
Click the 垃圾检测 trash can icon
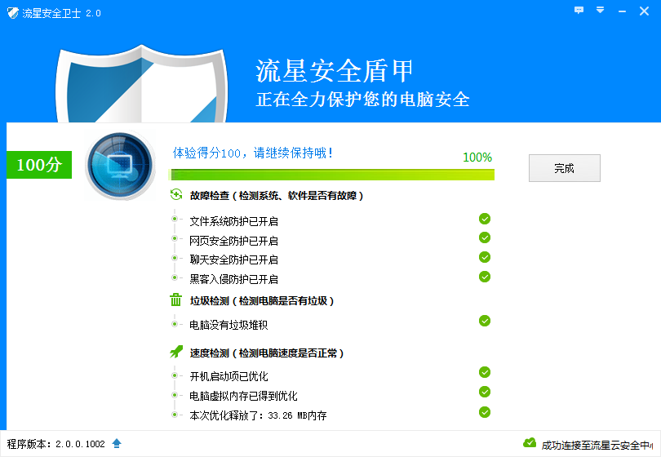click(x=175, y=299)
